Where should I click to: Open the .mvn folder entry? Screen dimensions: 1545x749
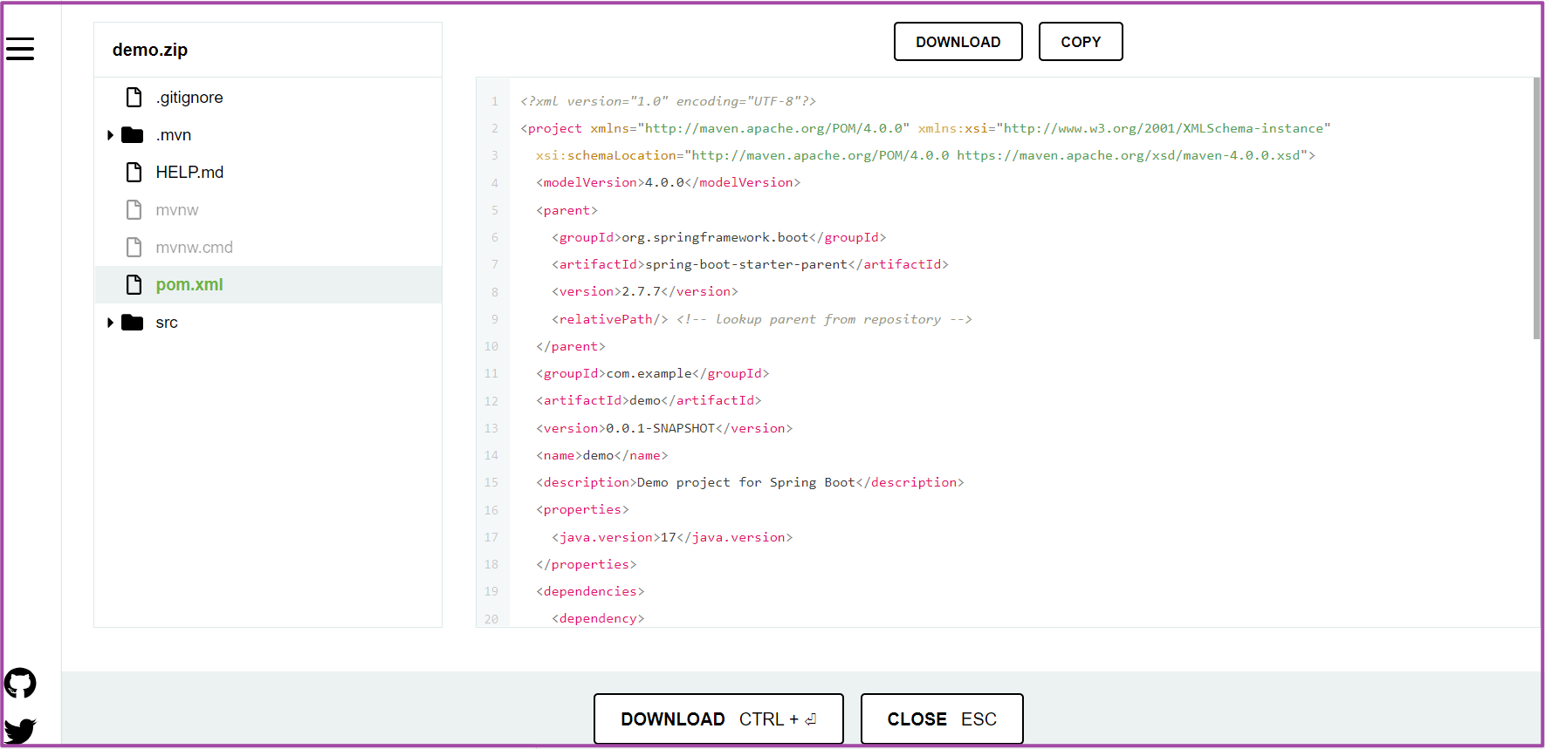174,134
